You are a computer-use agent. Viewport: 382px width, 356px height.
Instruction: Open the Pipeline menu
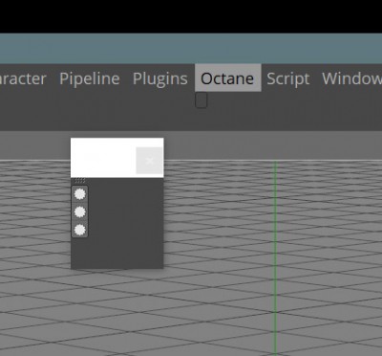pyautogui.click(x=90, y=78)
